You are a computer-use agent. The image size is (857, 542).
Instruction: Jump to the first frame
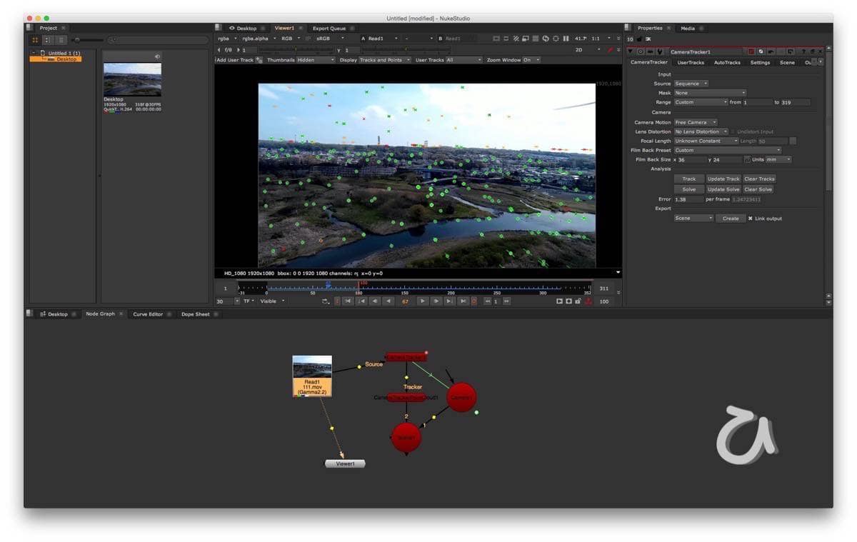[x=348, y=301]
